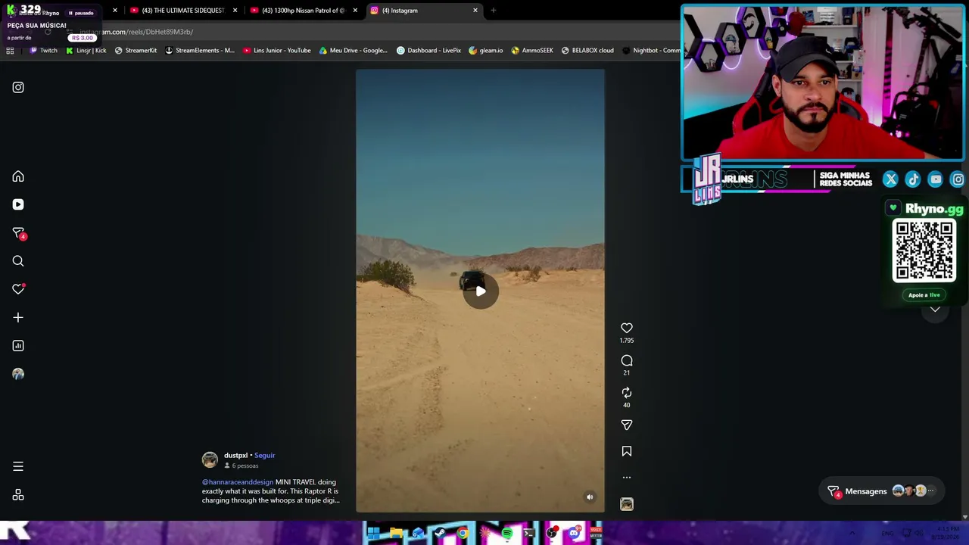Open File Explorer from the taskbar
This screenshot has width=969, height=545.
(396, 534)
